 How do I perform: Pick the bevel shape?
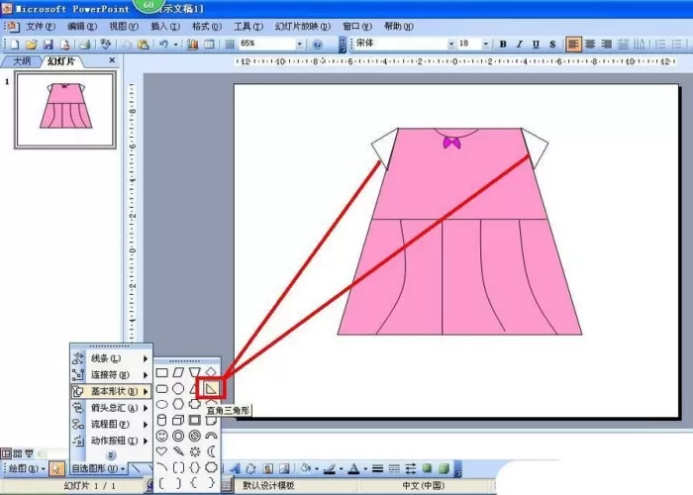[194, 420]
